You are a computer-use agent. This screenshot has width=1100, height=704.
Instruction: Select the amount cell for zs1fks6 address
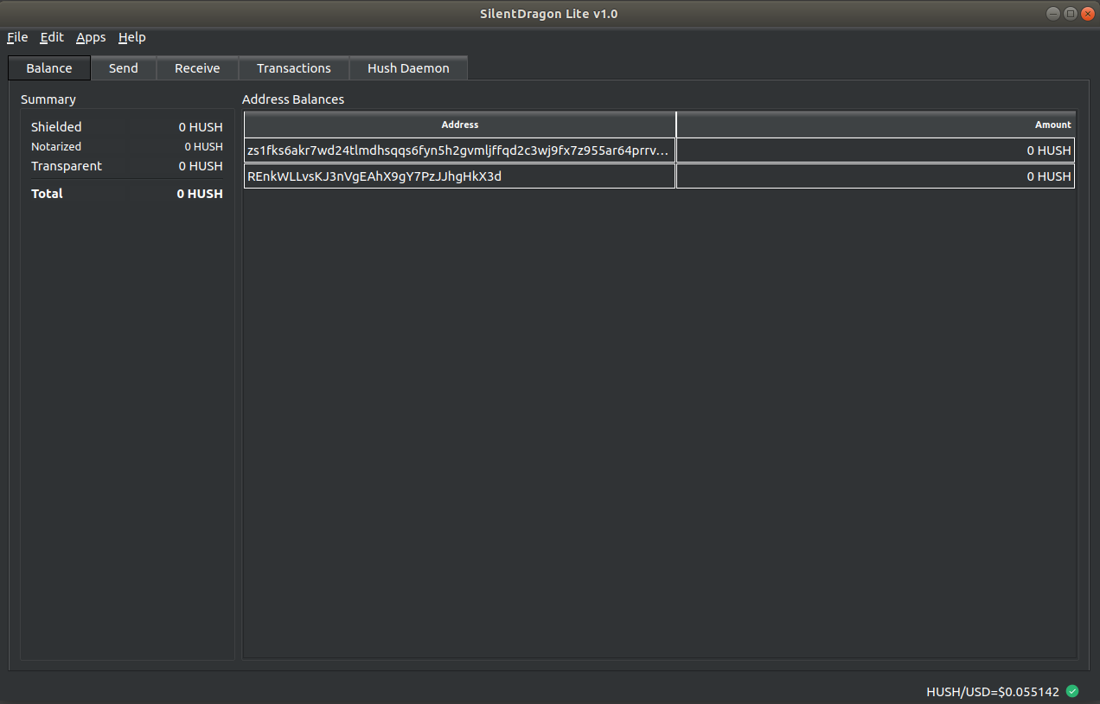[x=876, y=150]
